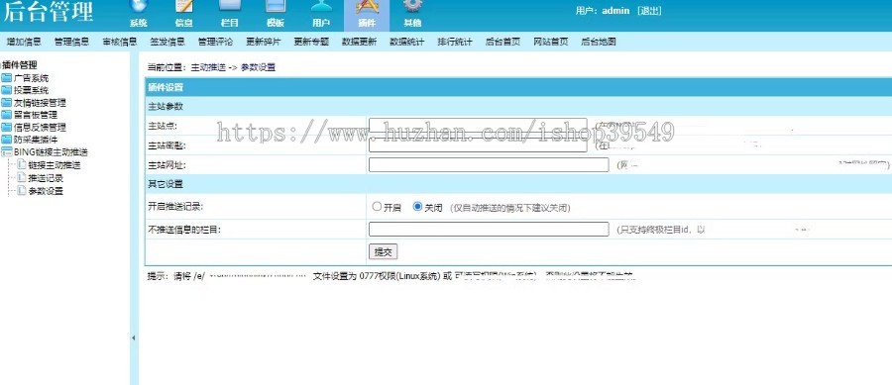Click the 投票系统 folder icon

coord(6,90)
